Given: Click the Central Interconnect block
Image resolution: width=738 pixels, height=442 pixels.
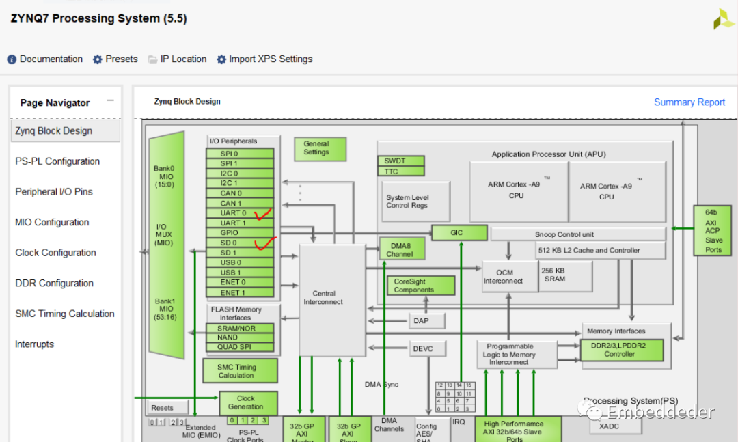Looking at the screenshot, I should [332, 300].
